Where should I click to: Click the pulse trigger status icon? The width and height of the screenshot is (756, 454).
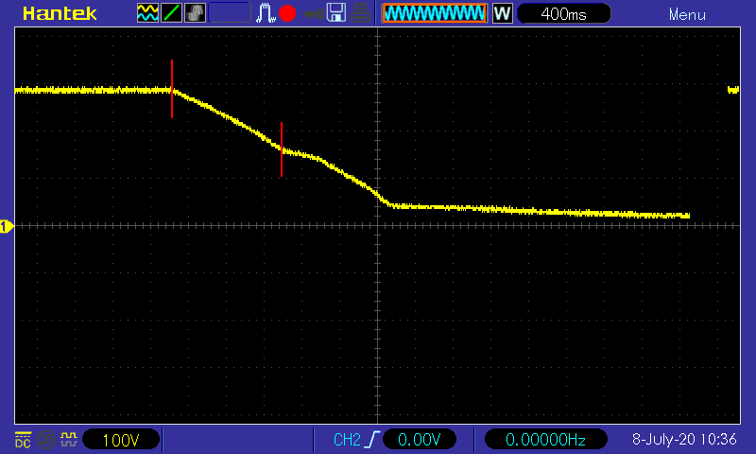click(x=266, y=13)
